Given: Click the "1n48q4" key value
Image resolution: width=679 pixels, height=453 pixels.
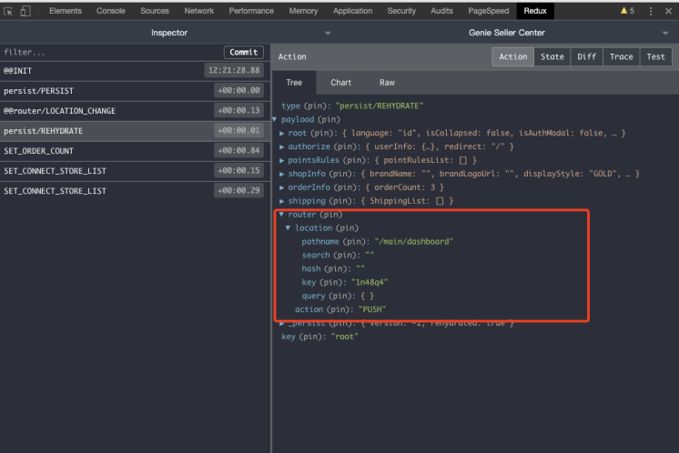Looking at the screenshot, I should (370, 283).
